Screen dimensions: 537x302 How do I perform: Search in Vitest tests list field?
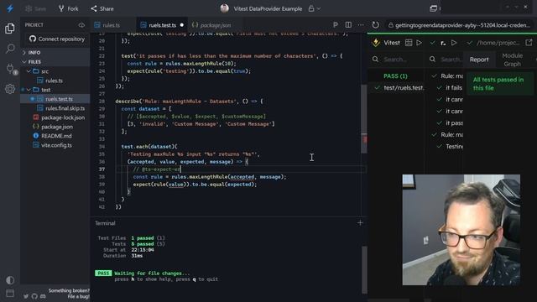pyautogui.click(x=446, y=60)
